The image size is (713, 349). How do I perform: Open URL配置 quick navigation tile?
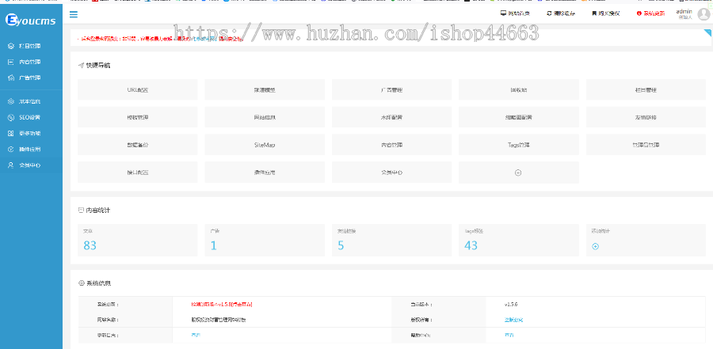pos(137,89)
